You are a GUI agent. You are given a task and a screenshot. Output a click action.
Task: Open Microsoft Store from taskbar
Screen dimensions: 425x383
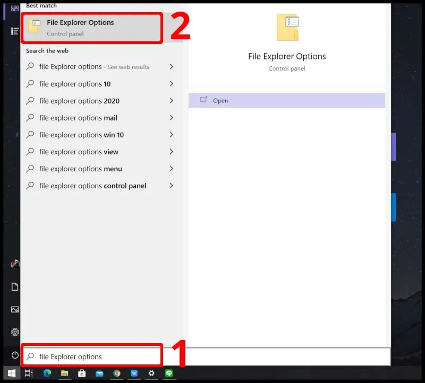(82, 373)
